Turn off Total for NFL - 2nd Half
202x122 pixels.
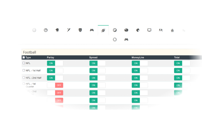tap(182, 78)
